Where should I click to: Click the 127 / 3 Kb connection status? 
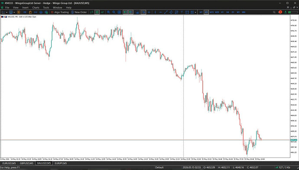pos(283,167)
